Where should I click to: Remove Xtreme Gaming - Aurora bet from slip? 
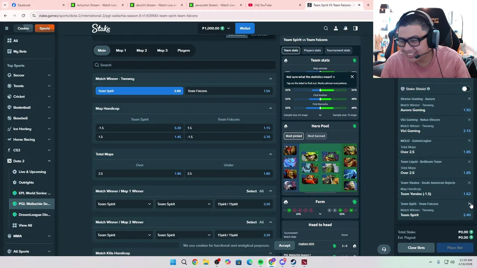pyautogui.click(x=469, y=99)
